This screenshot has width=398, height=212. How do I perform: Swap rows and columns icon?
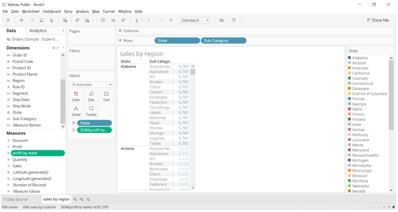point(103,20)
